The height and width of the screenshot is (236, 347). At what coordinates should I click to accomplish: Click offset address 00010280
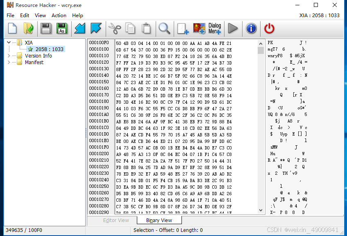99,206
